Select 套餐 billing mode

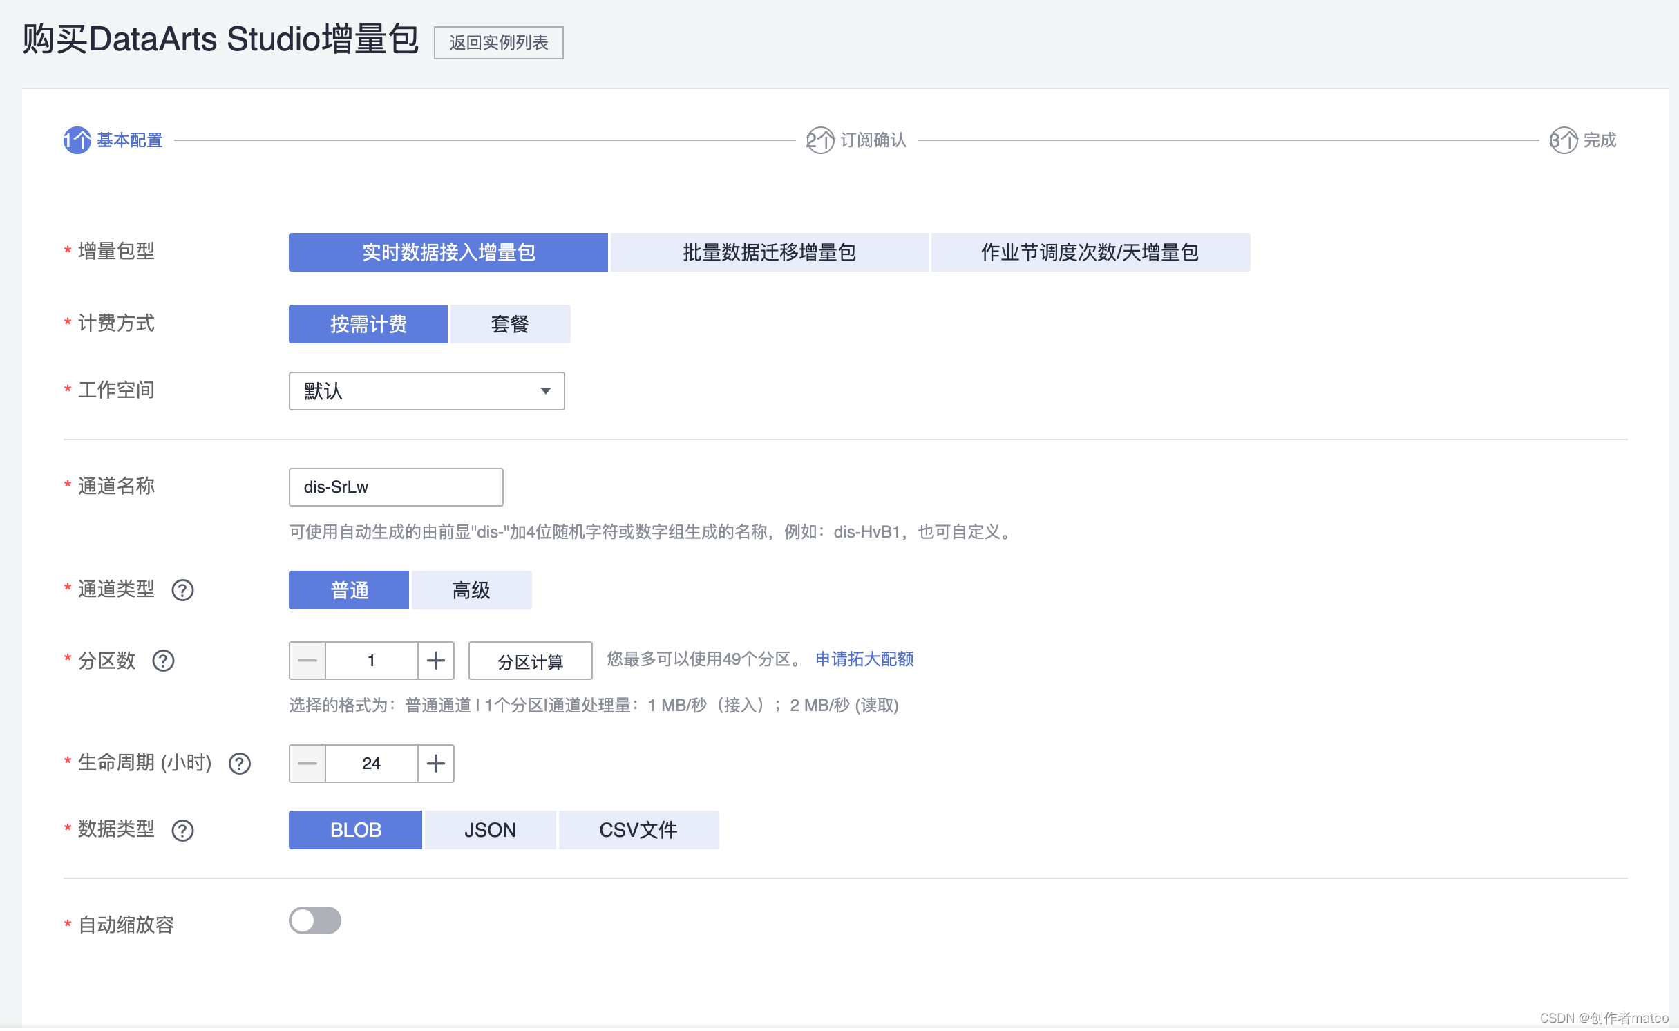click(x=510, y=324)
